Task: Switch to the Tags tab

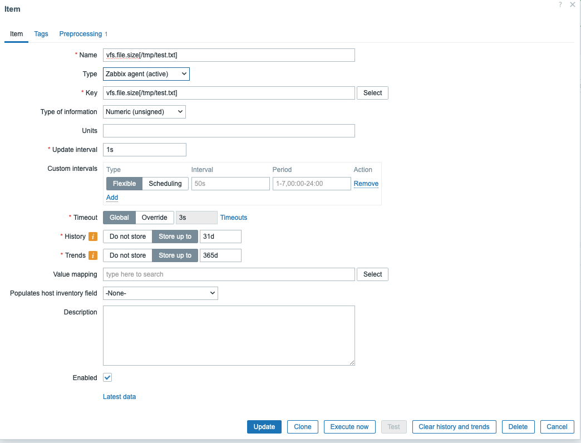Action: 41,34
